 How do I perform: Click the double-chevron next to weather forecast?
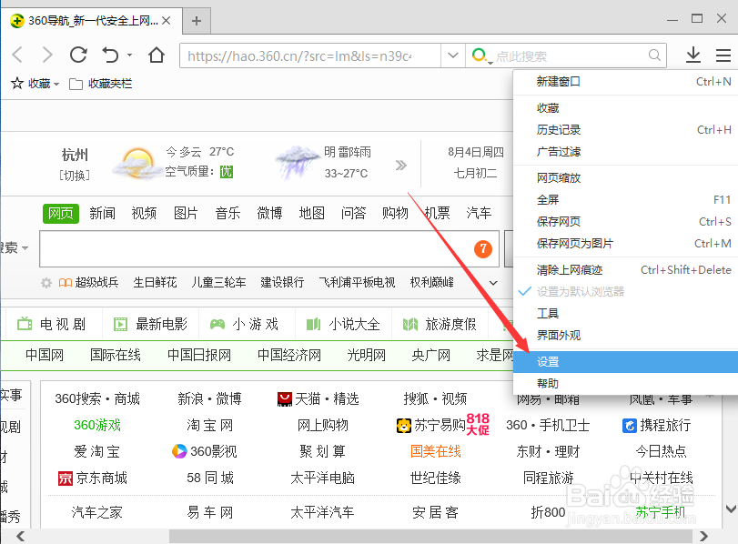(400, 166)
